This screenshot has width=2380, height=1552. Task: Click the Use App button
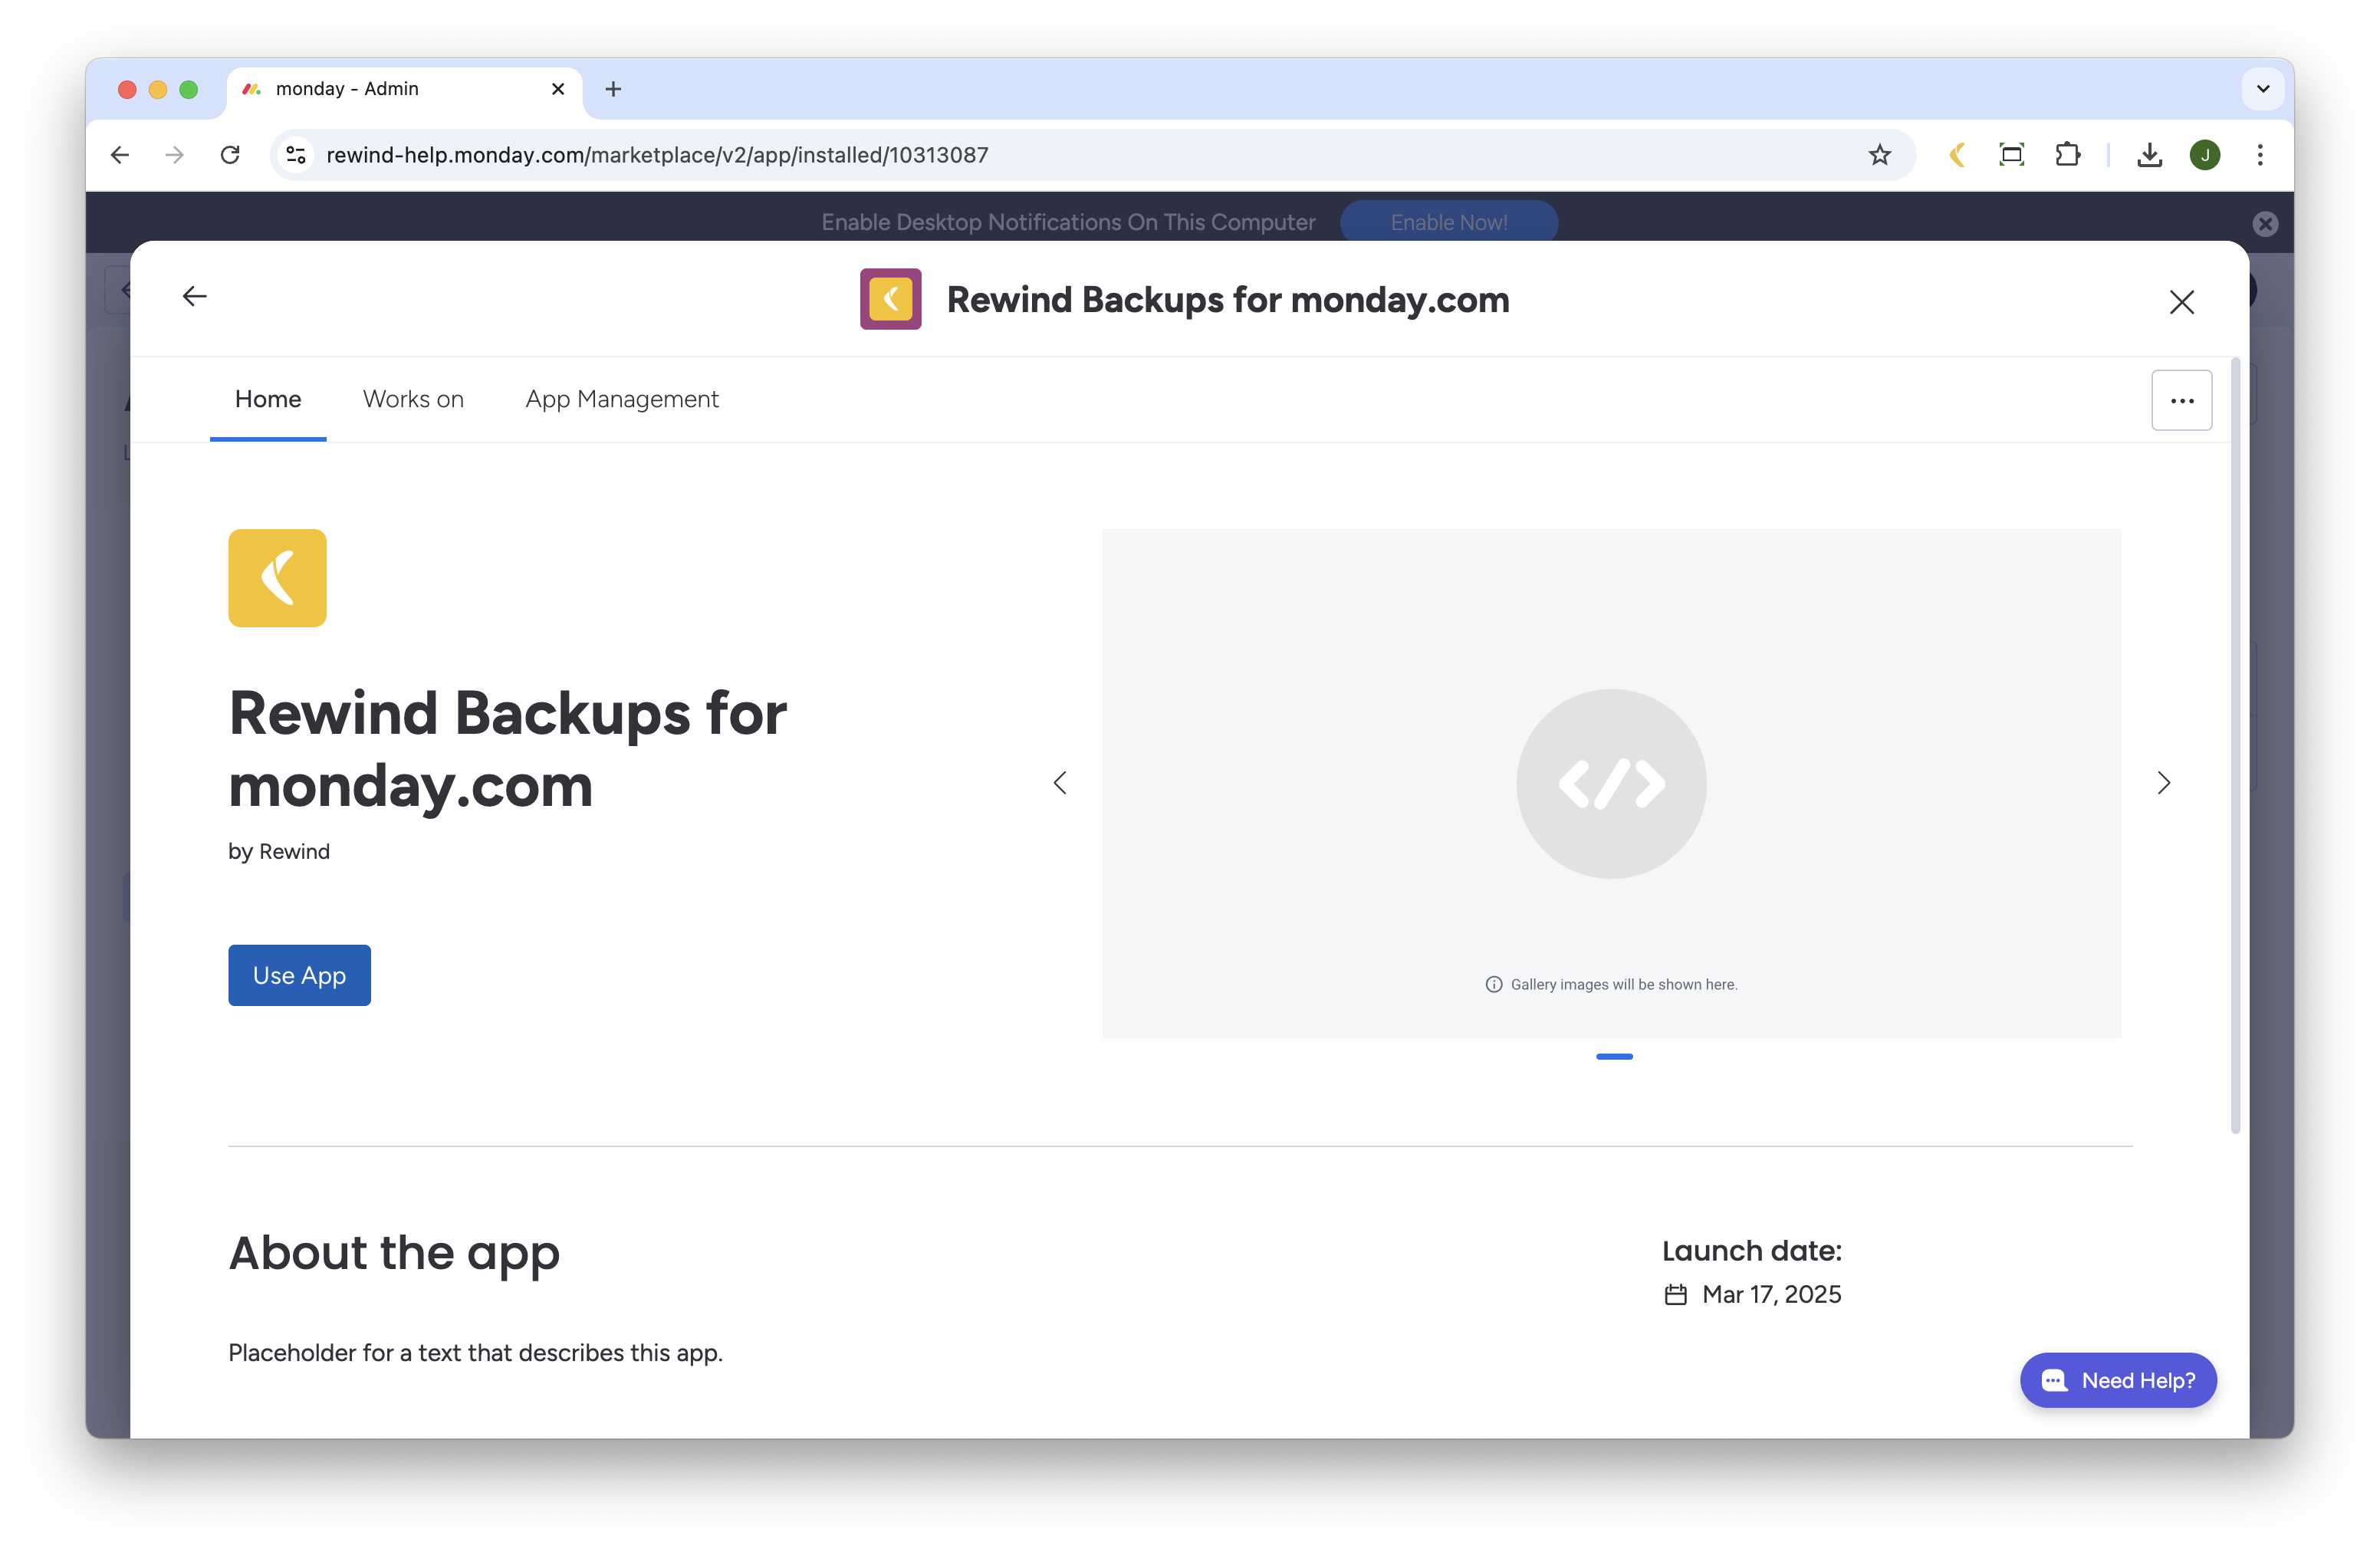click(299, 975)
